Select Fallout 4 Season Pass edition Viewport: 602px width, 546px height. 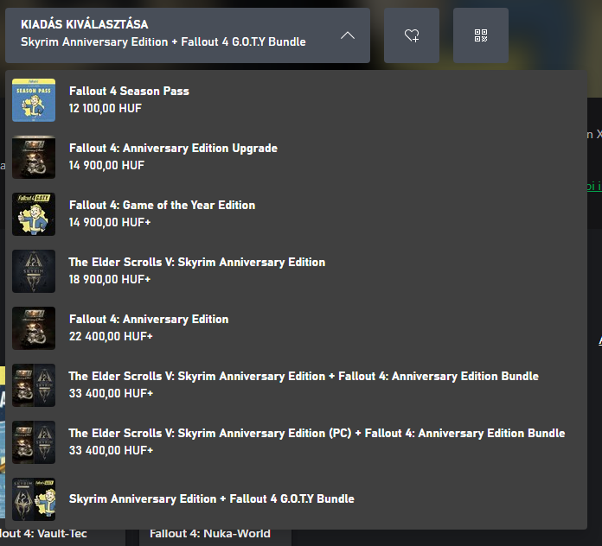click(x=129, y=91)
